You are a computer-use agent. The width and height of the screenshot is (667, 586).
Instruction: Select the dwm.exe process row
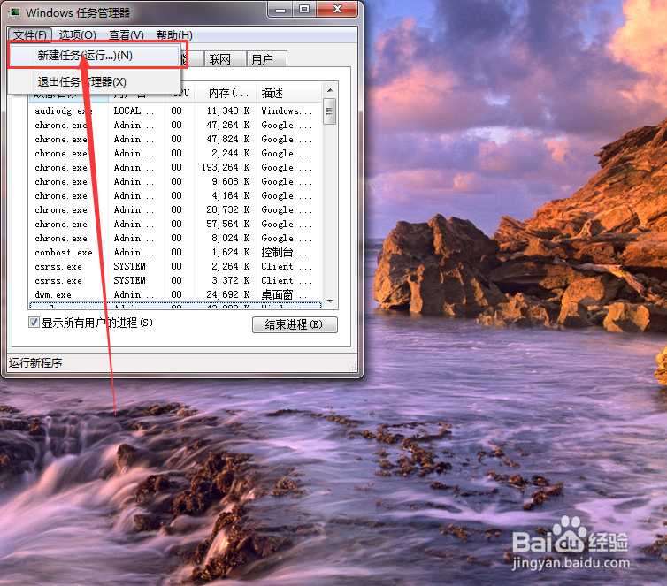pos(175,295)
